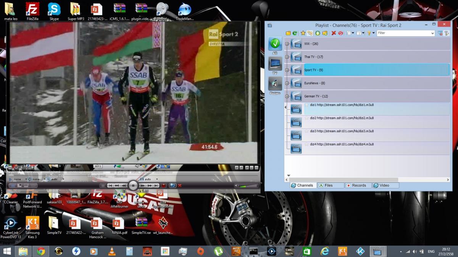Viewport: 458px width, 257px height.
Task: Click the favorites star icon in Playlist toolbar
Action: (x=303, y=33)
